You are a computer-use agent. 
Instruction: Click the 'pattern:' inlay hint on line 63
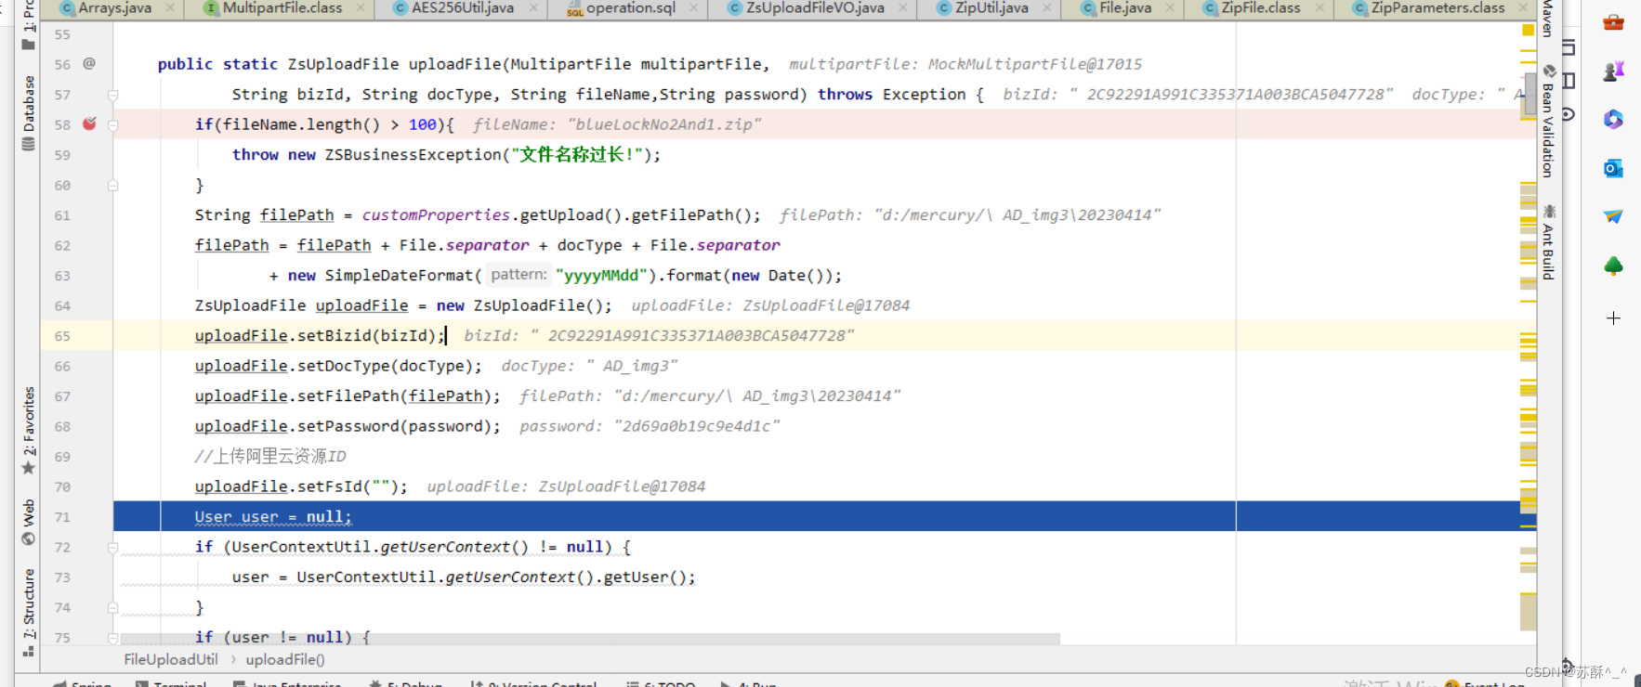519,275
